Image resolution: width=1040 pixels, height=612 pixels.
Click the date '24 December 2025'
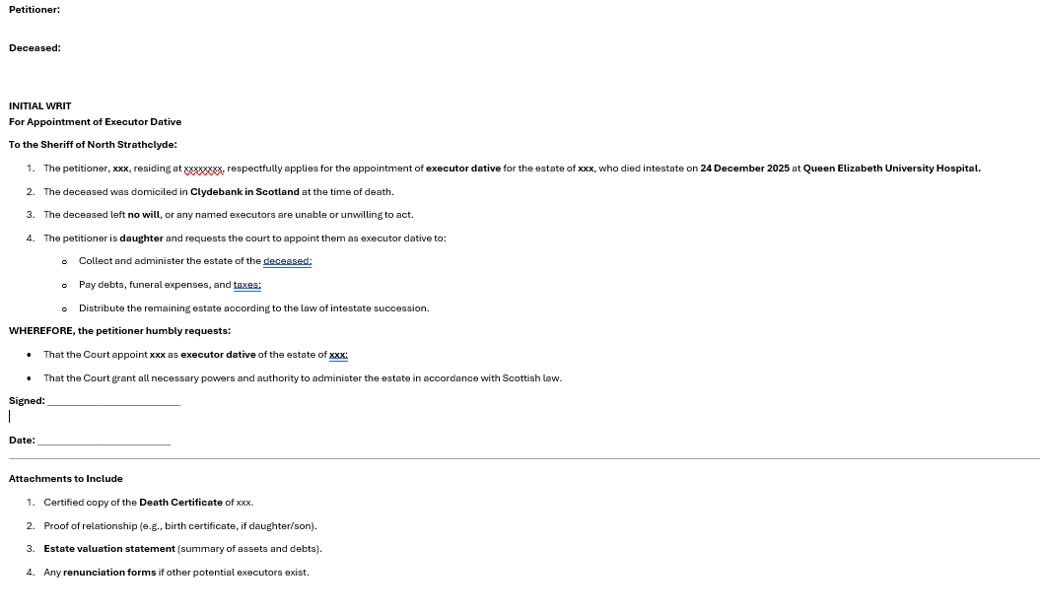click(x=744, y=169)
